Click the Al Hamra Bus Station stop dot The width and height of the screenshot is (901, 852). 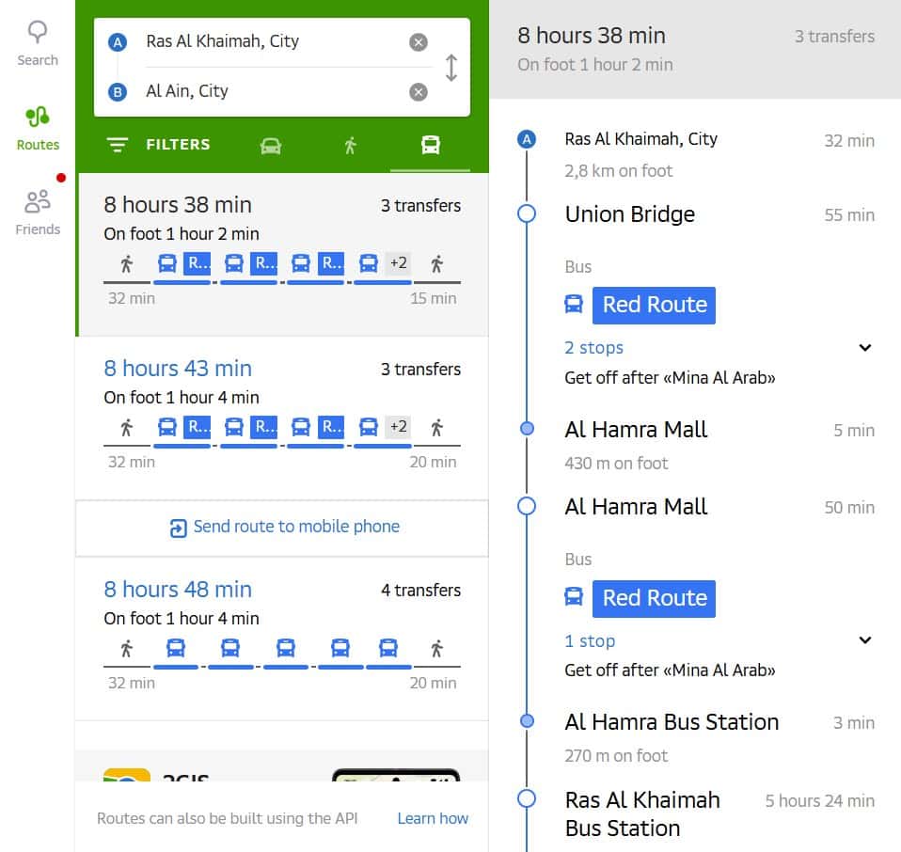pos(527,721)
